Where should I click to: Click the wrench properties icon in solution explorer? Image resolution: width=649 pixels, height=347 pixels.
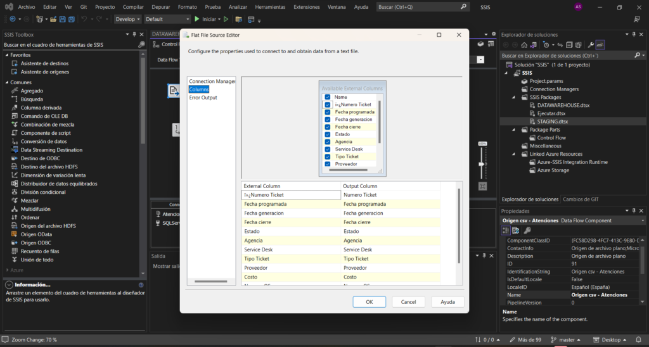click(590, 45)
